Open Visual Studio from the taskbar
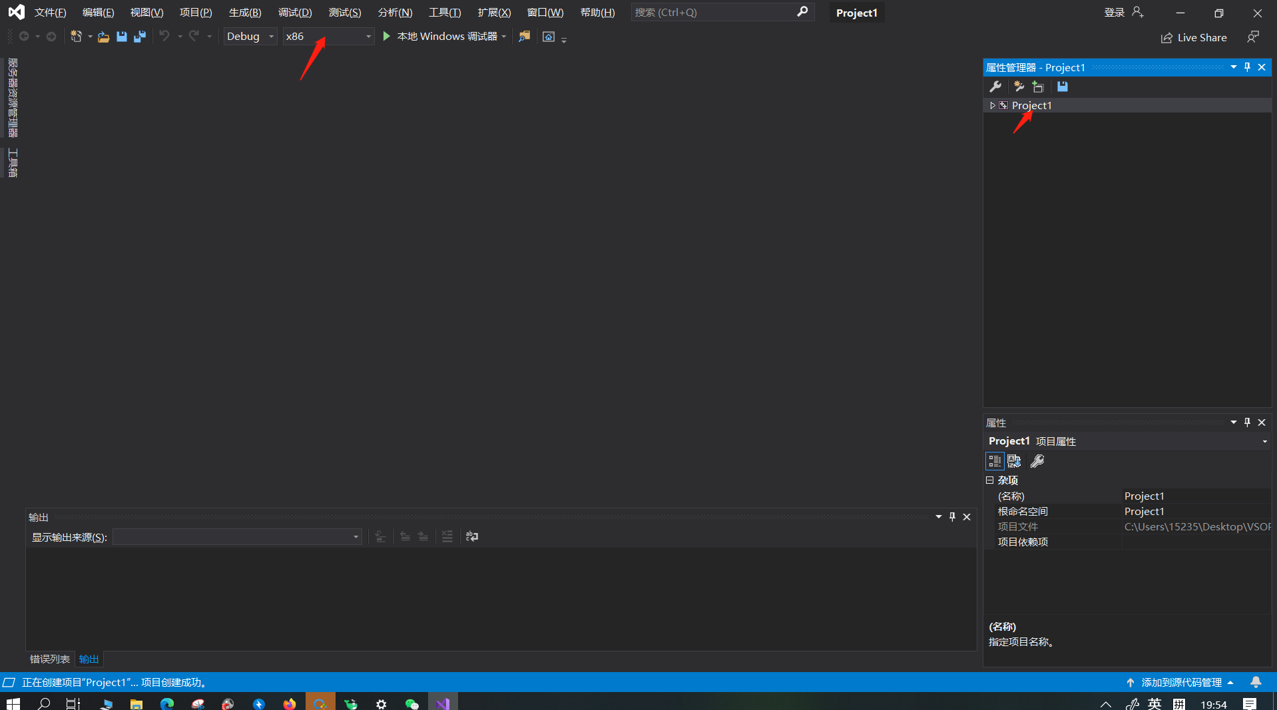This screenshot has height=710, width=1277. (442, 703)
